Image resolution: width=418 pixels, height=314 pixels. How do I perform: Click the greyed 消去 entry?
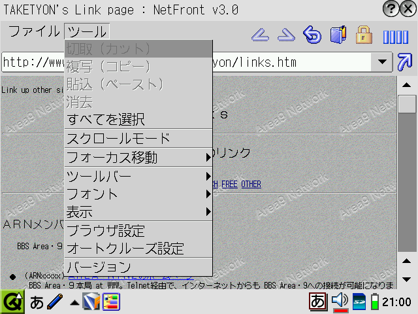click(138, 102)
